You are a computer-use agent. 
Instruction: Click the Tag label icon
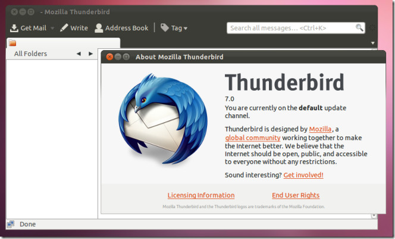pyautogui.click(x=165, y=27)
